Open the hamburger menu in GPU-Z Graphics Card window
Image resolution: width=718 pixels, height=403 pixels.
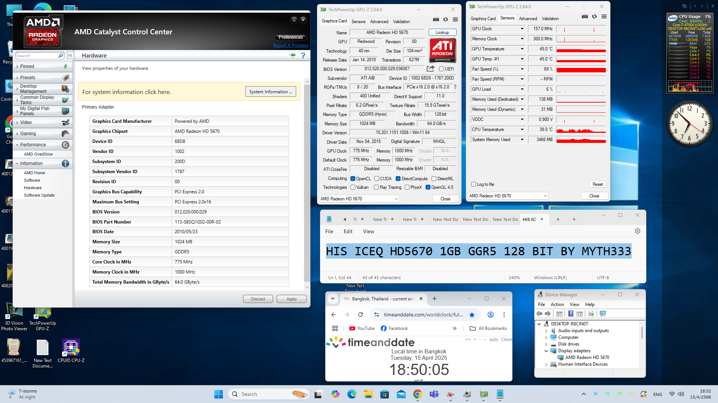coord(455,19)
